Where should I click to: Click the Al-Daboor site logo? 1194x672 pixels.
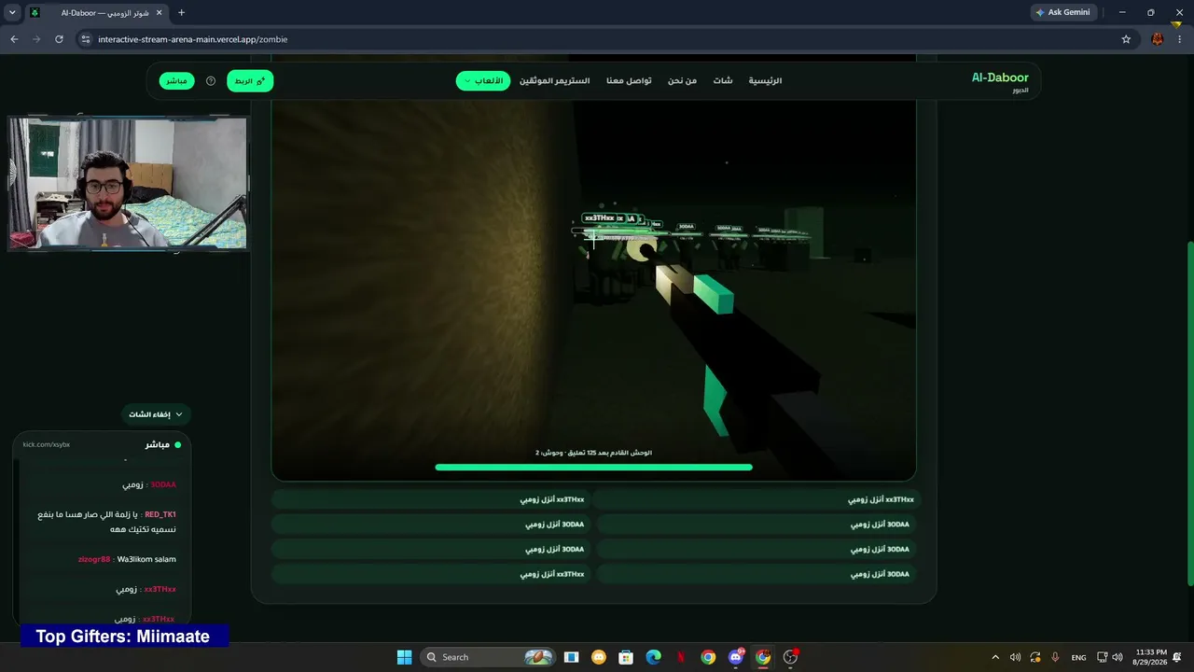(1000, 81)
